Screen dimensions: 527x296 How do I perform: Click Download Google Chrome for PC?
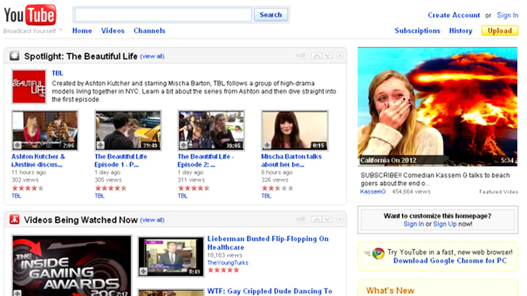pyautogui.click(x=450, y=261)
